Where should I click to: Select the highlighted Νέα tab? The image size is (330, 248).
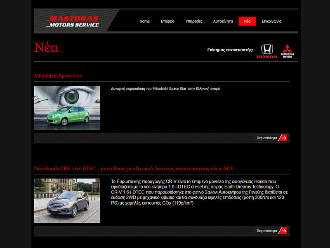click(247, 21)
